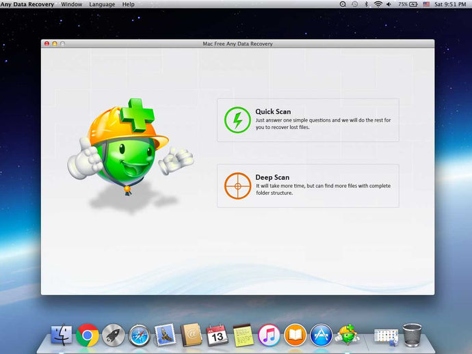Click the Sat 9:51 PM clock
This screenshot has height=354, width=472.
pos(450,4)
